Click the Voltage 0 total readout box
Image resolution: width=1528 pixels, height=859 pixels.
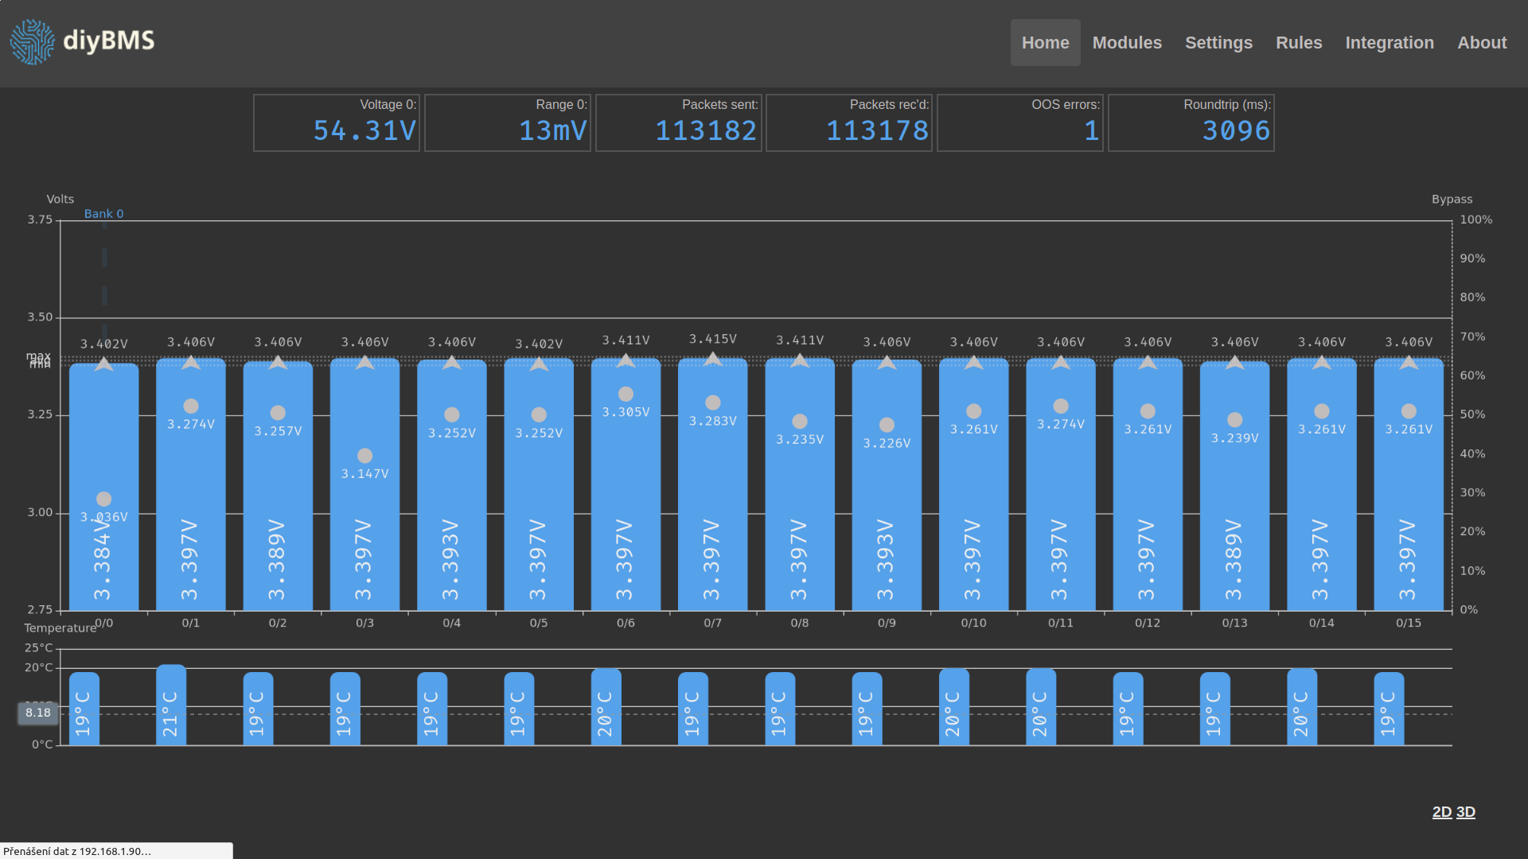(336, 123)
